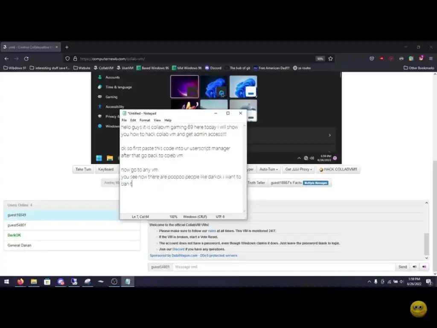Open the Notepad File menu

[124, 120]
